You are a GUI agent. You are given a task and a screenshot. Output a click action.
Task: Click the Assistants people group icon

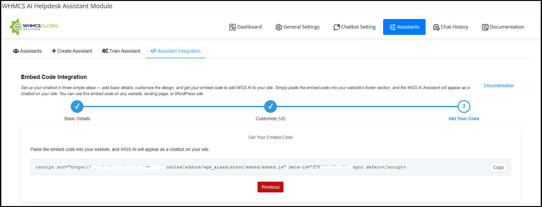click(16, 51)
